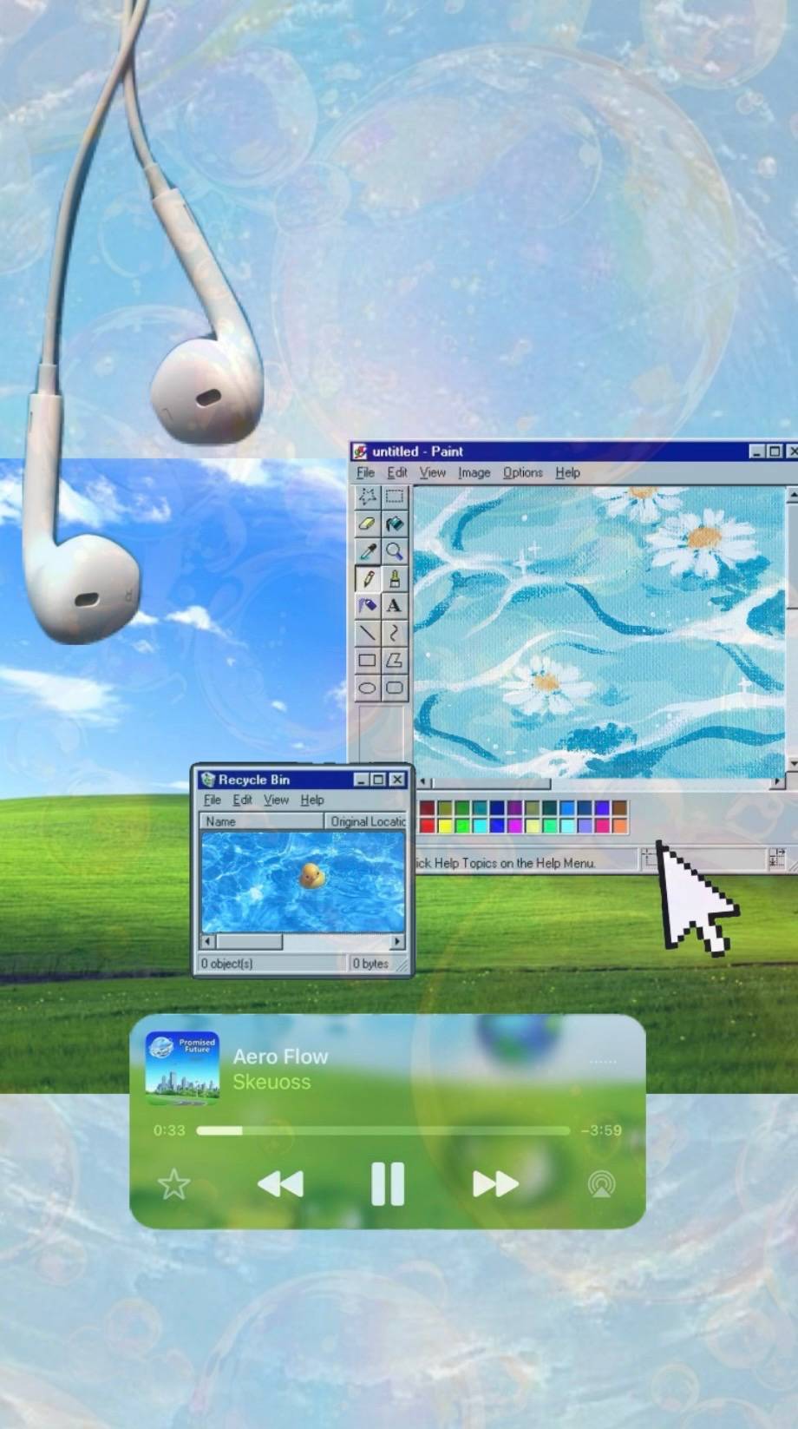The image size is (798, 1429).
Task: Open the Edit menu in Paint
Action: pyautogui.click(x=397, y=473)
